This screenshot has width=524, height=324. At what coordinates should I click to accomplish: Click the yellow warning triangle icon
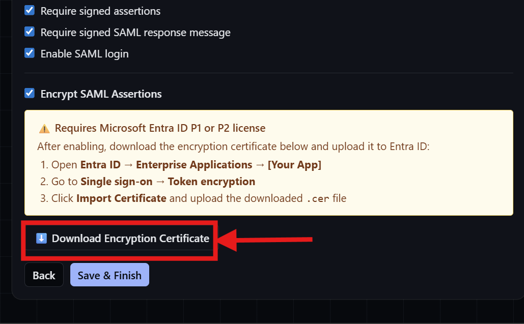click(44, 129)
